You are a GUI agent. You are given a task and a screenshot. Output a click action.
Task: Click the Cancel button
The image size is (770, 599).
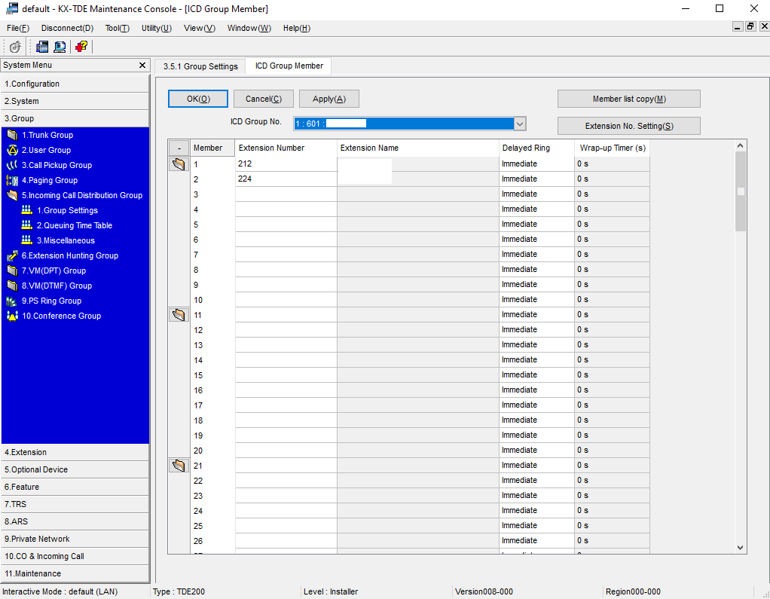264,99
